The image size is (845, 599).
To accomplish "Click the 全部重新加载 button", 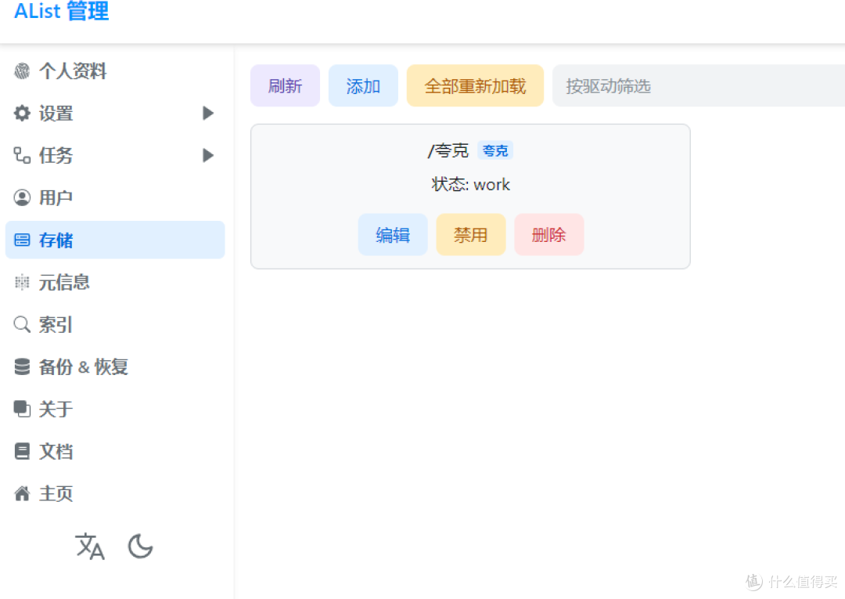I will tap(476, 85).
